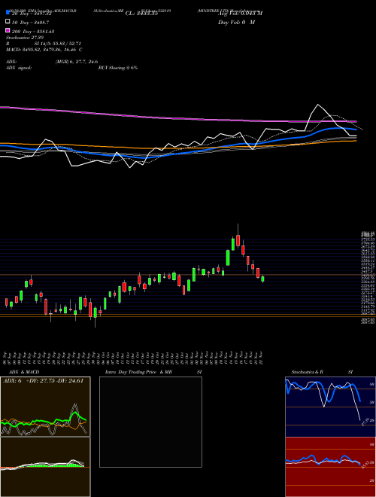Select the 'CL: 3433.35' closing price text
The image size is (376, 497).
coord(141,14)
